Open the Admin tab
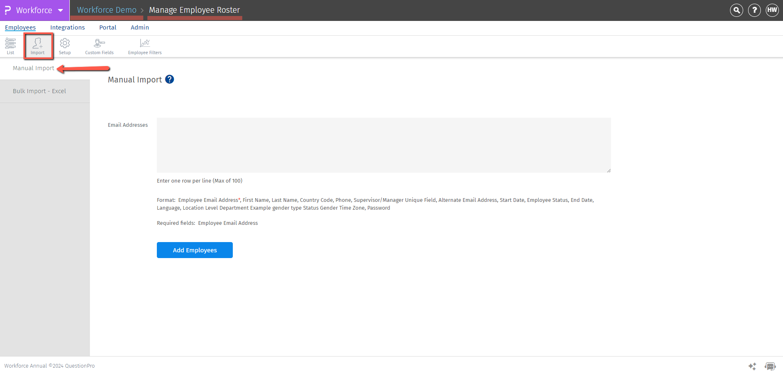This screenshot has width=783, height=375. (x=140, y=27)
